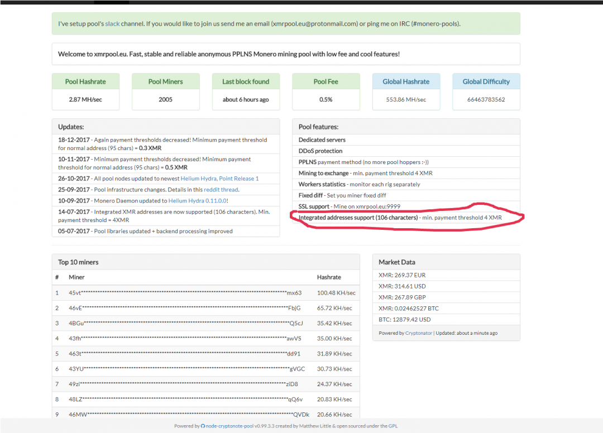Open the slack channel link
The height and width of the screenshot is (433, 603).
tap(112, 24)
